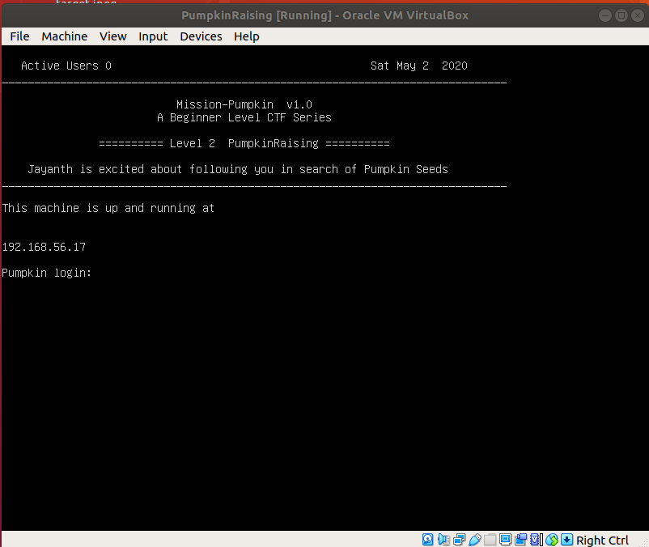
Task: Close the PumpkinRaising VirtualBox window
Action: point(638,15)
